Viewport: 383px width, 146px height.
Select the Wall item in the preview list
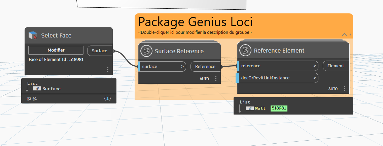pos(260,108)
